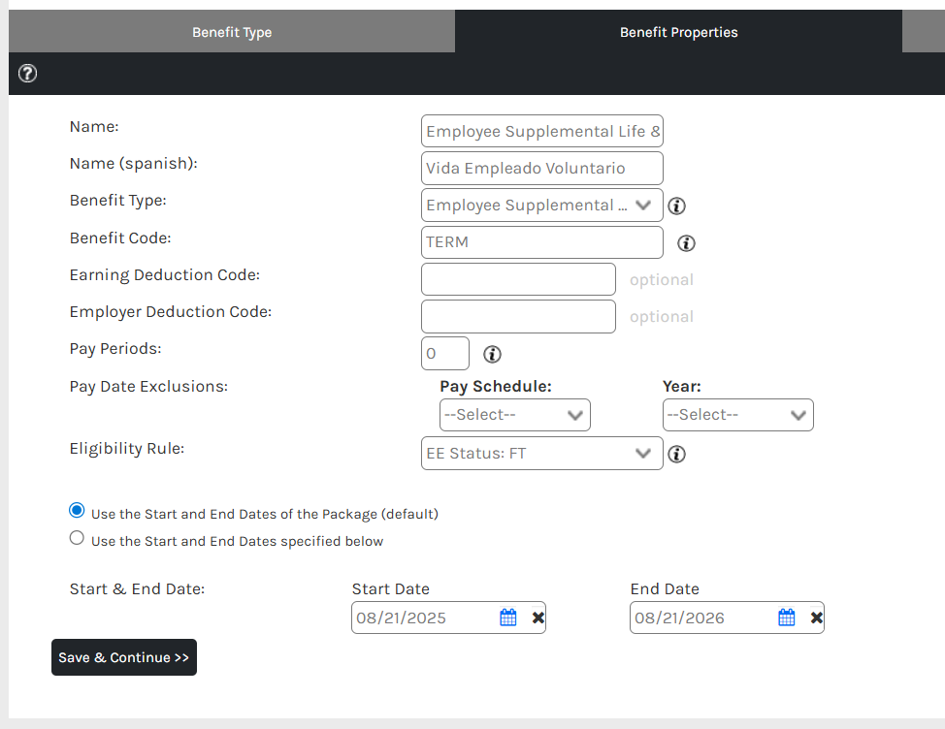Click the Pay Date Exclusions label
This screenshot has width=945, height=729.
148,387
